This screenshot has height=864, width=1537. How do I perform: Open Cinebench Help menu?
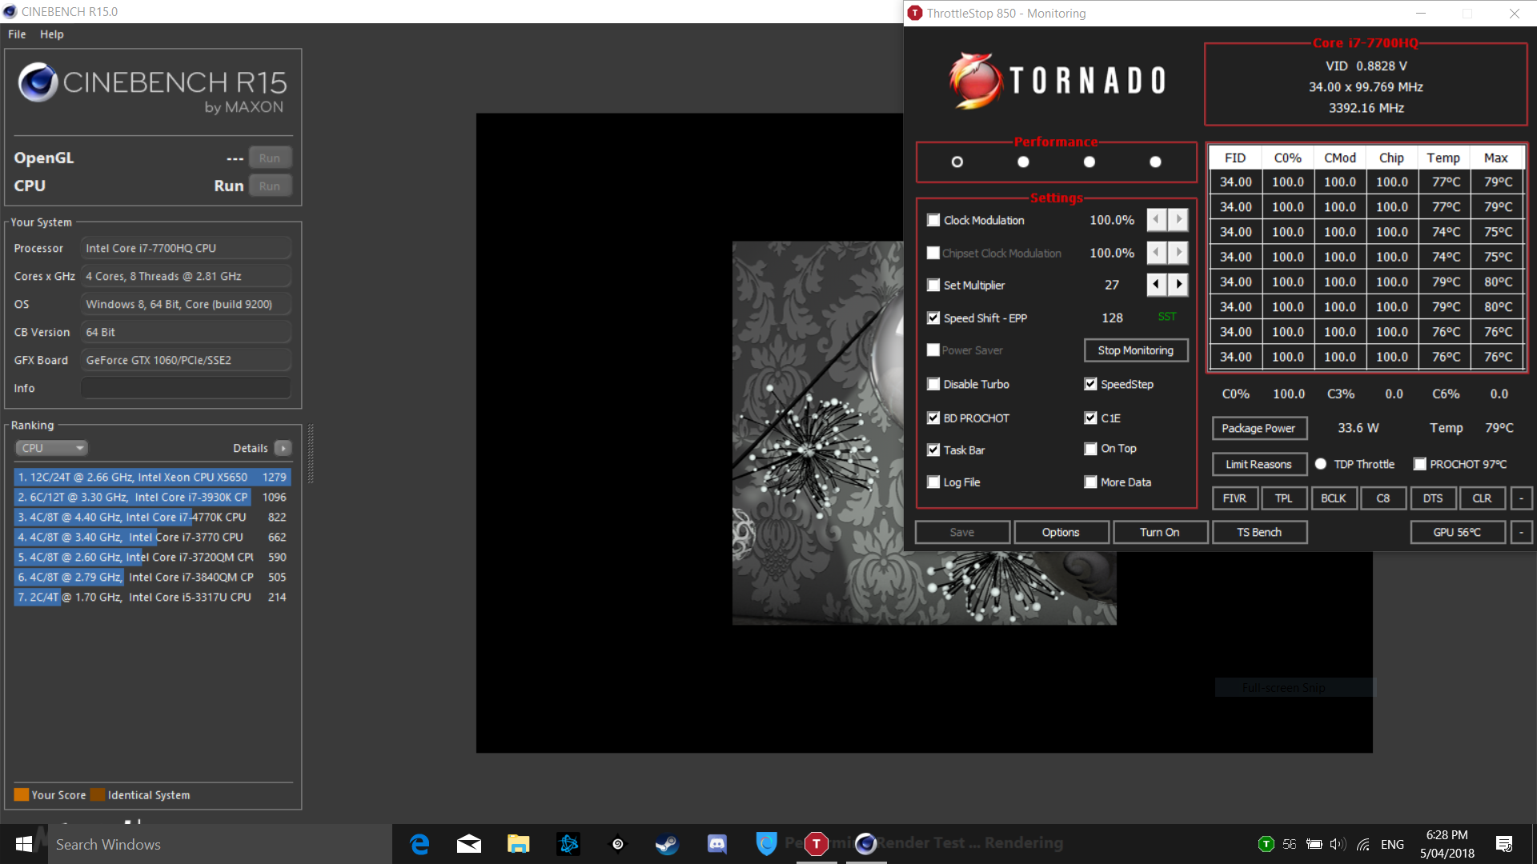pos(52,34)
